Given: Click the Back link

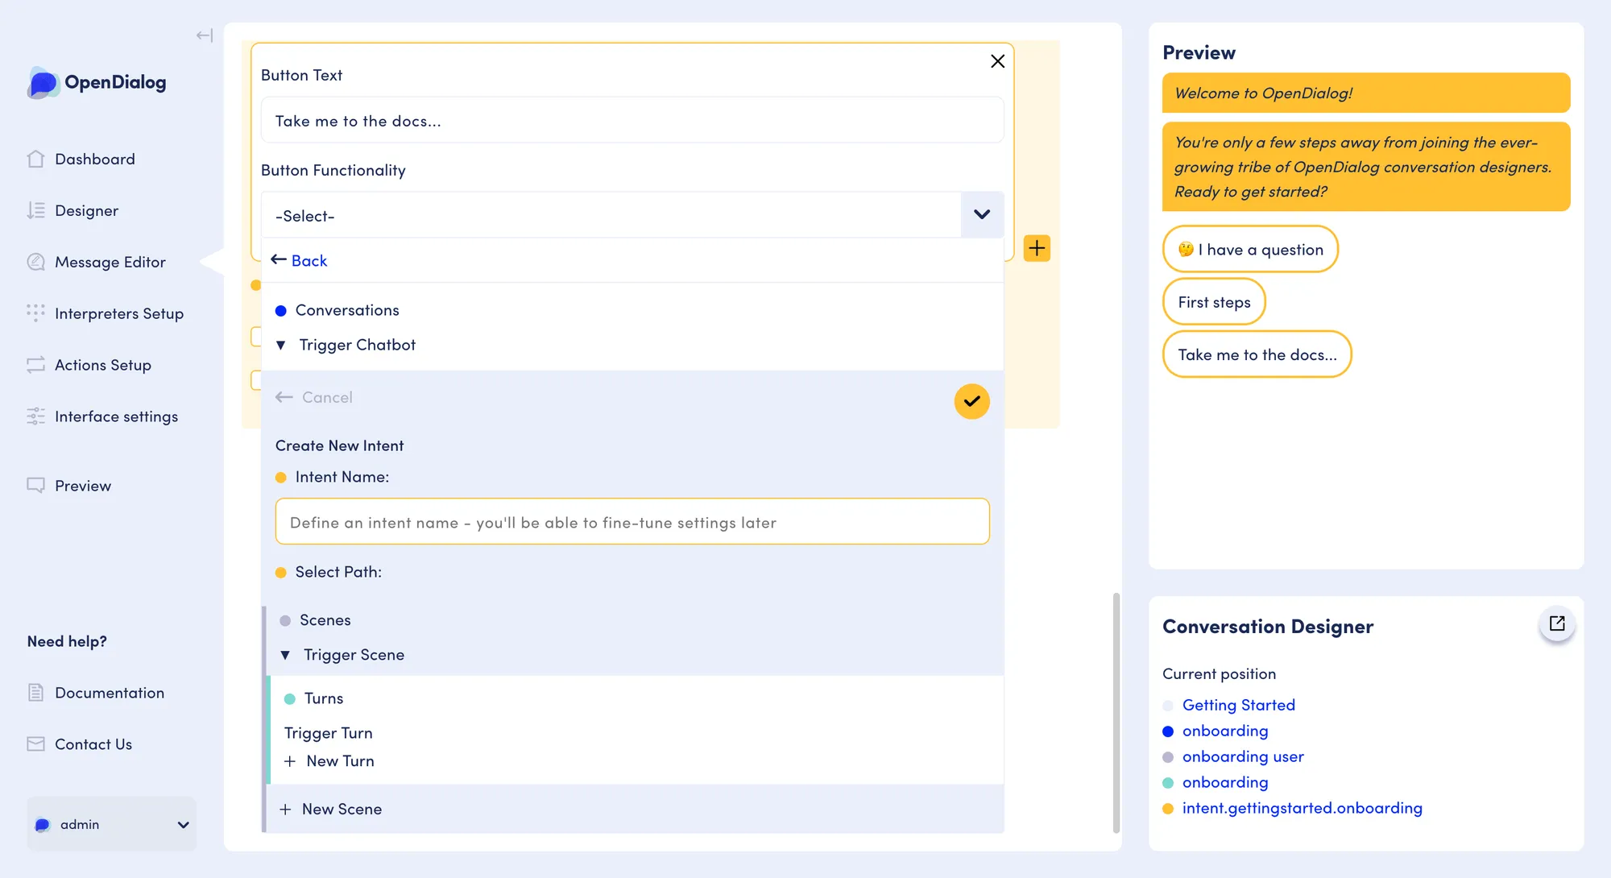Looking at the screenshot, I should [x=309, y=261].
